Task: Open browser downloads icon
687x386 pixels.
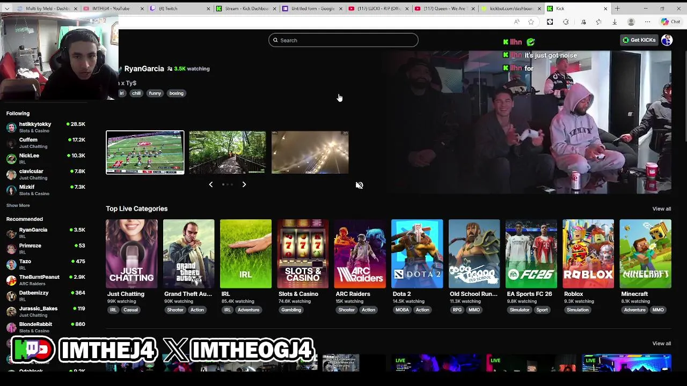Action: tap(615, 22)
